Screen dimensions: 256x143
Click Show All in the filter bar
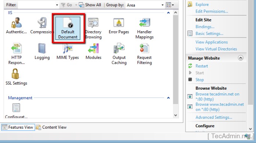click(x=90, y=5)
